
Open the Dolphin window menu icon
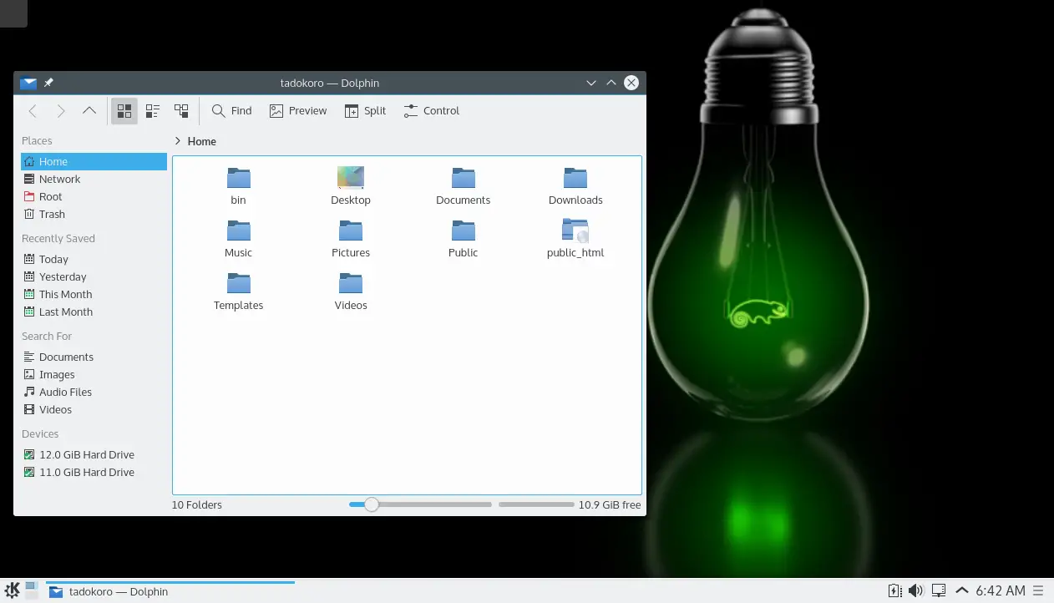coord(28,83)
